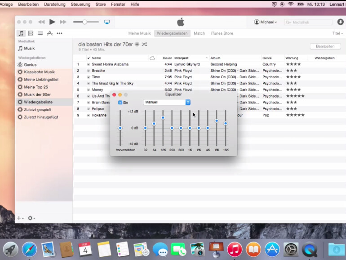Click the Bearbeiten playlist button
Viewport: 346px width, 260px height.
pyautogui.click(x=325, y=46)
